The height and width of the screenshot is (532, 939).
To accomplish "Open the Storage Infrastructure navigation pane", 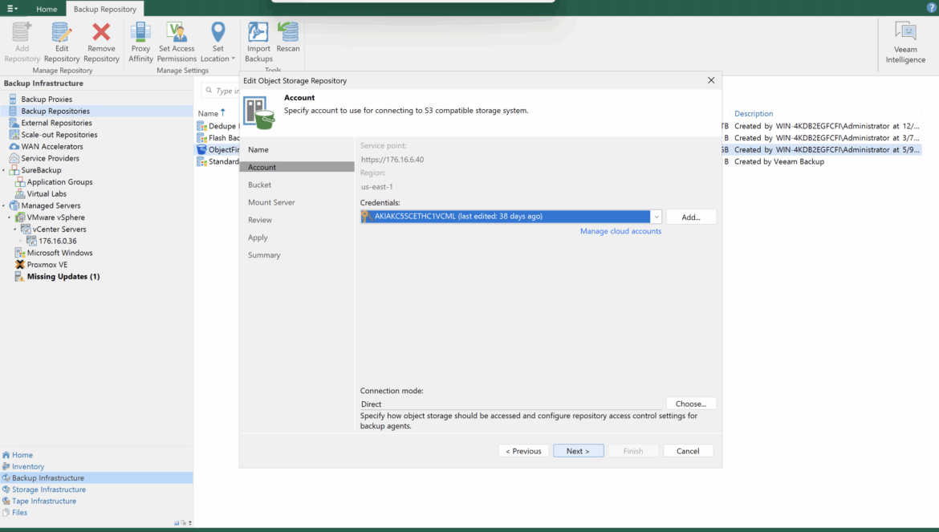I will (48, 489).
